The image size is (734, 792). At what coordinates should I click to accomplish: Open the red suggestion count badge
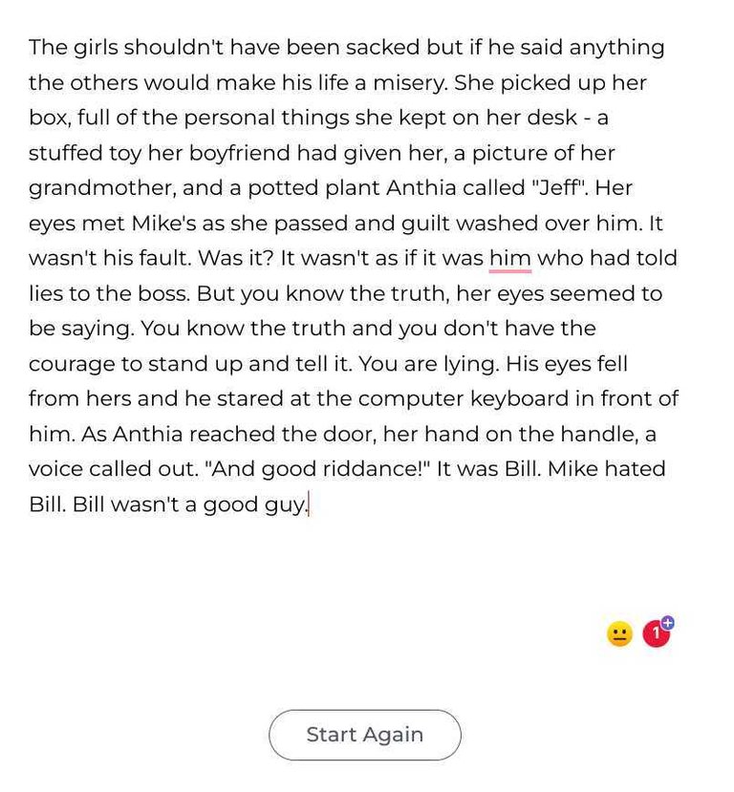[x=656, y=634]
